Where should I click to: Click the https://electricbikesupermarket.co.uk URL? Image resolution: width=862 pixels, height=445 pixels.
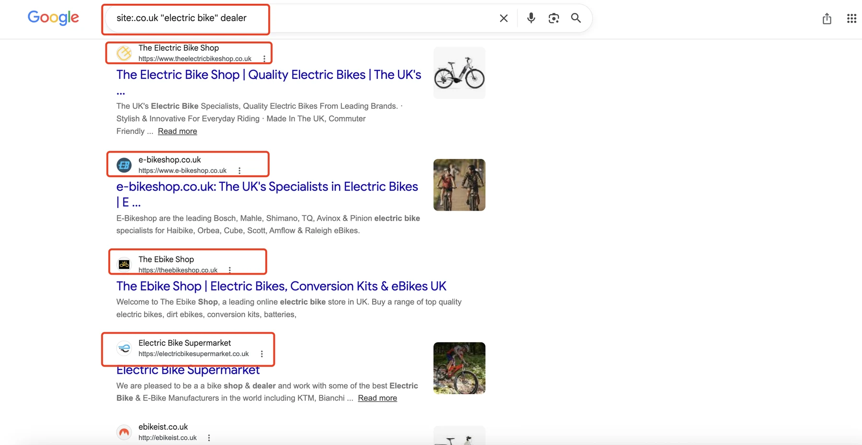pyautogui.click(x=193, y=354)
